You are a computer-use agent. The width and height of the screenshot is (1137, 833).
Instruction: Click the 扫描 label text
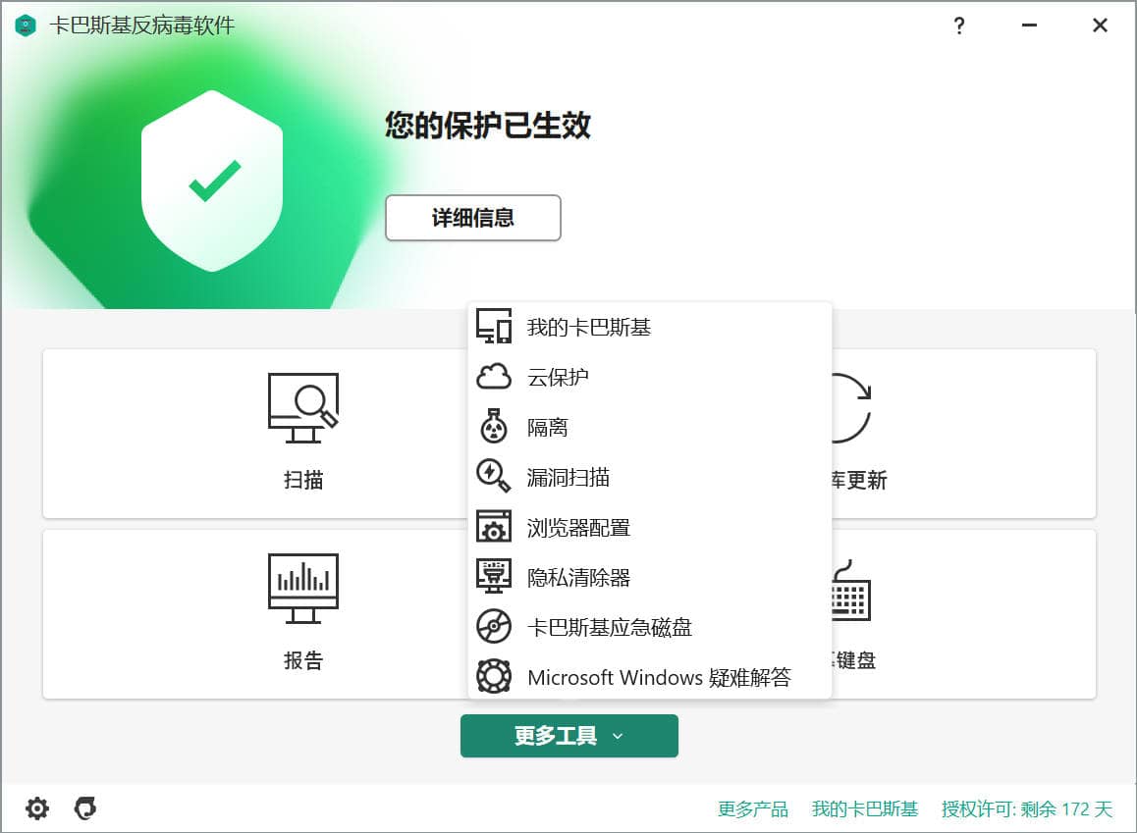(x=303, y=480)
